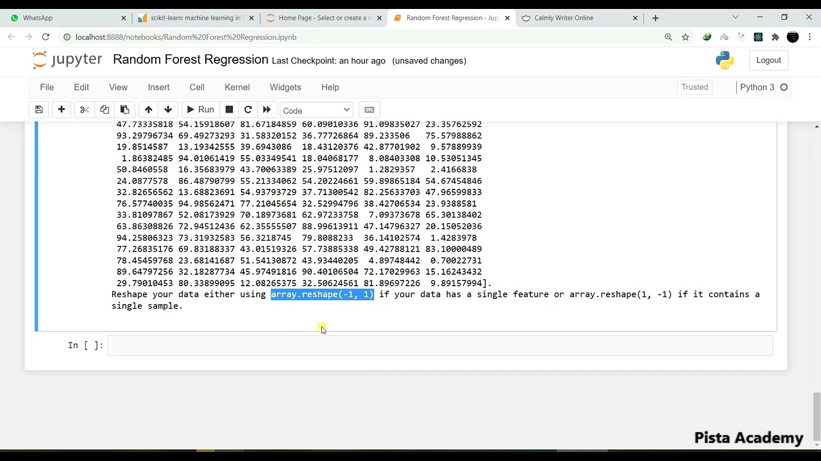The height and width of the screenshot is (461, 821).
Task: Go back in browser history
Action: point(11,37)
